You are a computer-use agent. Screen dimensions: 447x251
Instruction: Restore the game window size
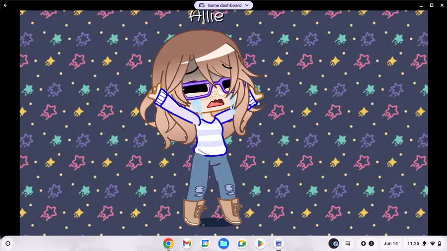click(x=432, y=5)
